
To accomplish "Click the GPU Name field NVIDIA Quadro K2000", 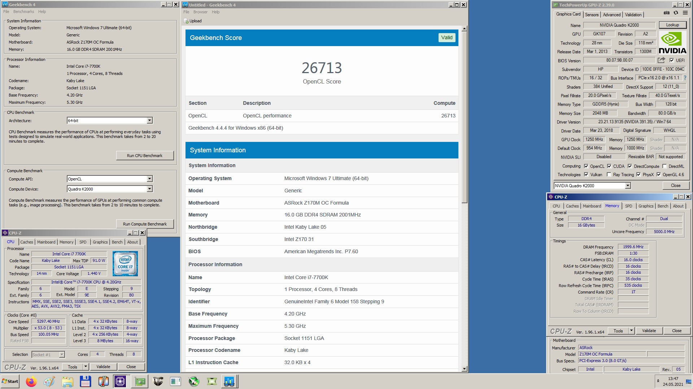I will tap(619, 25).
